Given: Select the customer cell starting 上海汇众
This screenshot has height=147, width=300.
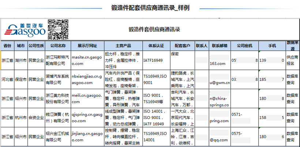Looking at the screenshot, I should [183, 136].
